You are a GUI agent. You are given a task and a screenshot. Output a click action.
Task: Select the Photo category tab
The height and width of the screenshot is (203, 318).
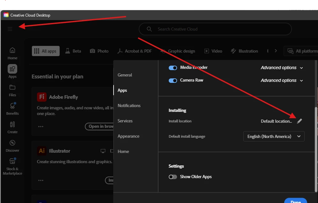coord(99,51)
